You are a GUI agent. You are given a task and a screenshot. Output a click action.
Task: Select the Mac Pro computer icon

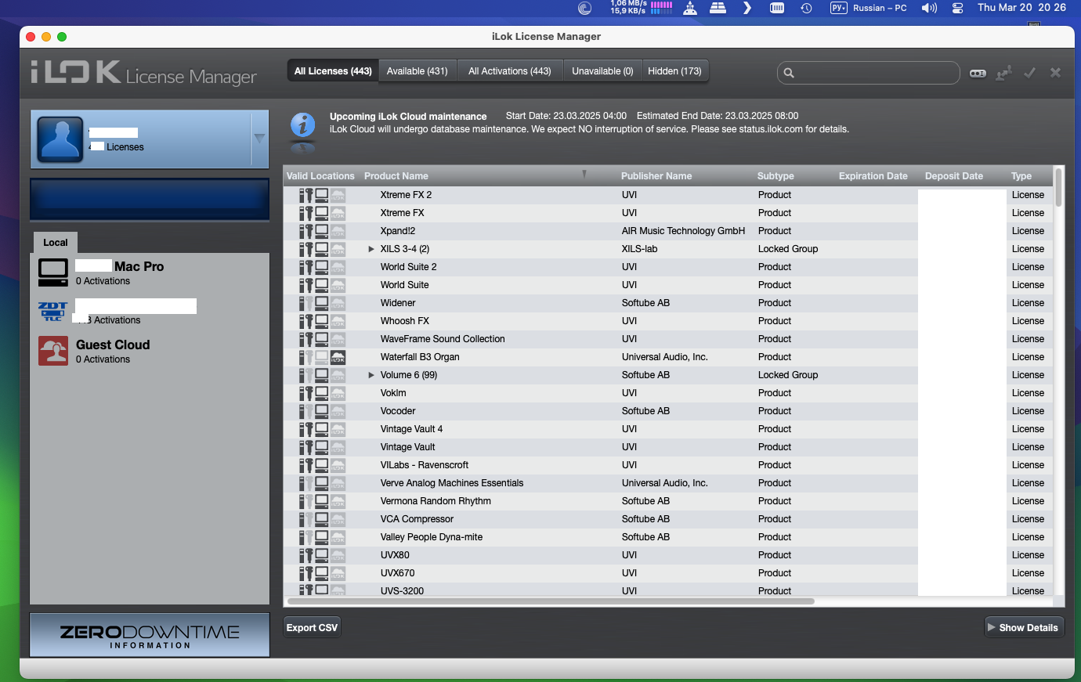pyautogui.click(x=53, y=272)
